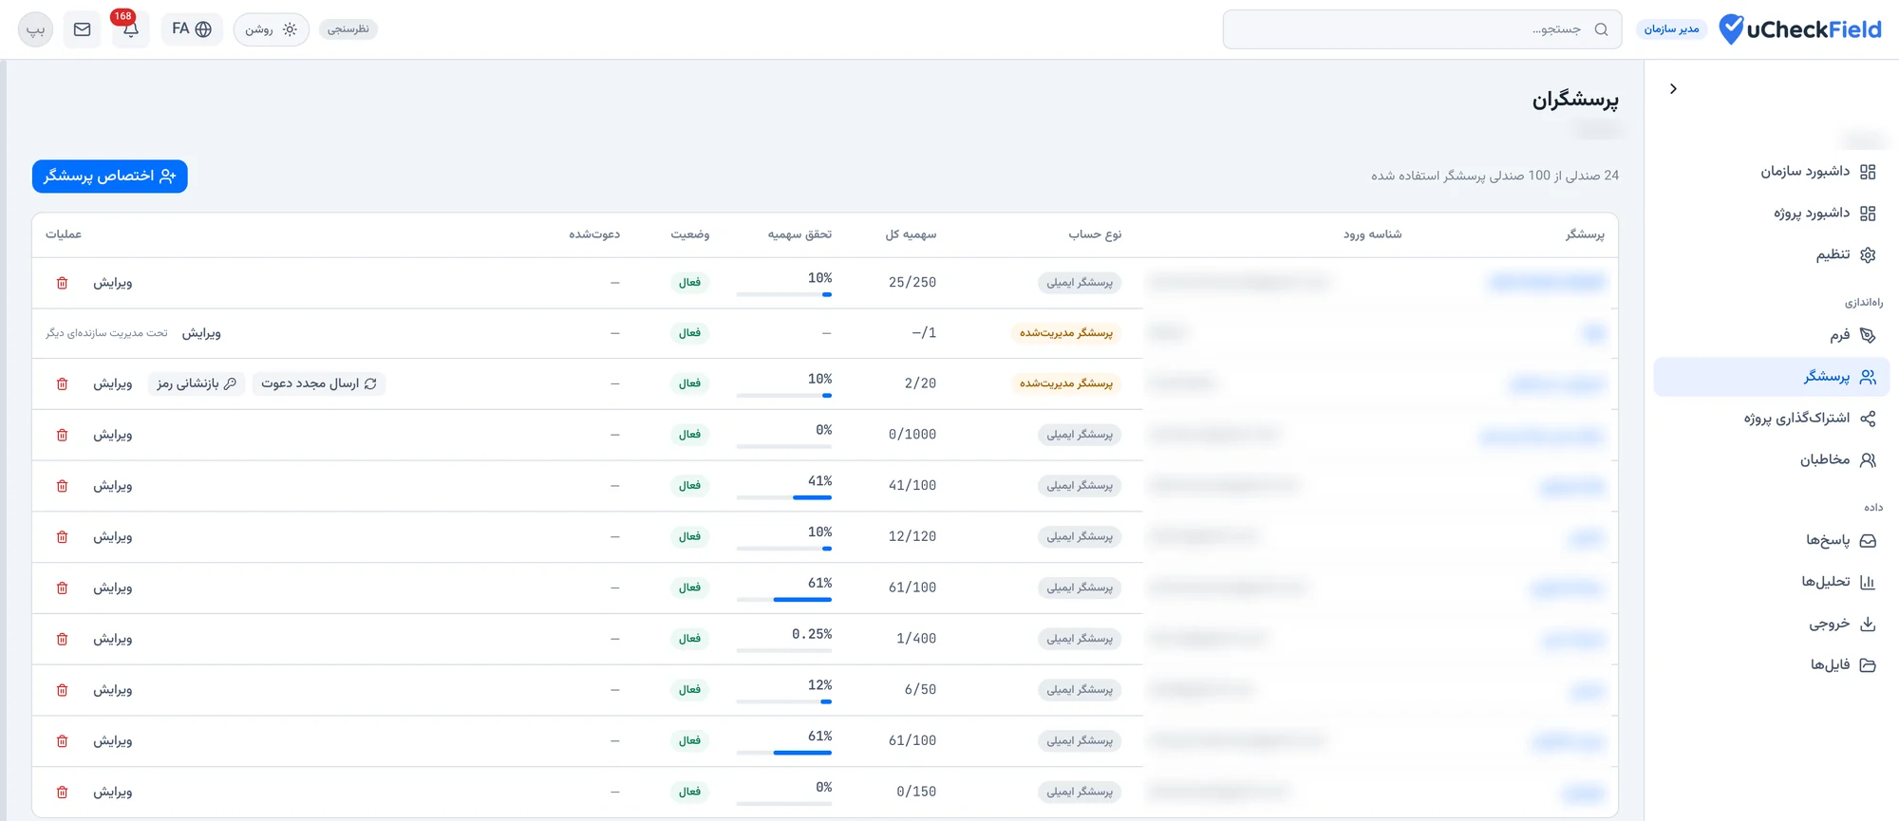This screenshot has width=1899, height=821.
Task: Click the trash icon in the 0/150 row
Action: point(63,792)
